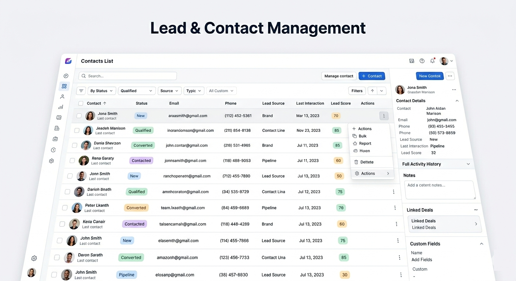Viewport: 516px width, 281px height.
Task: Expand the Full Activity History section
Action: [468, 164]
